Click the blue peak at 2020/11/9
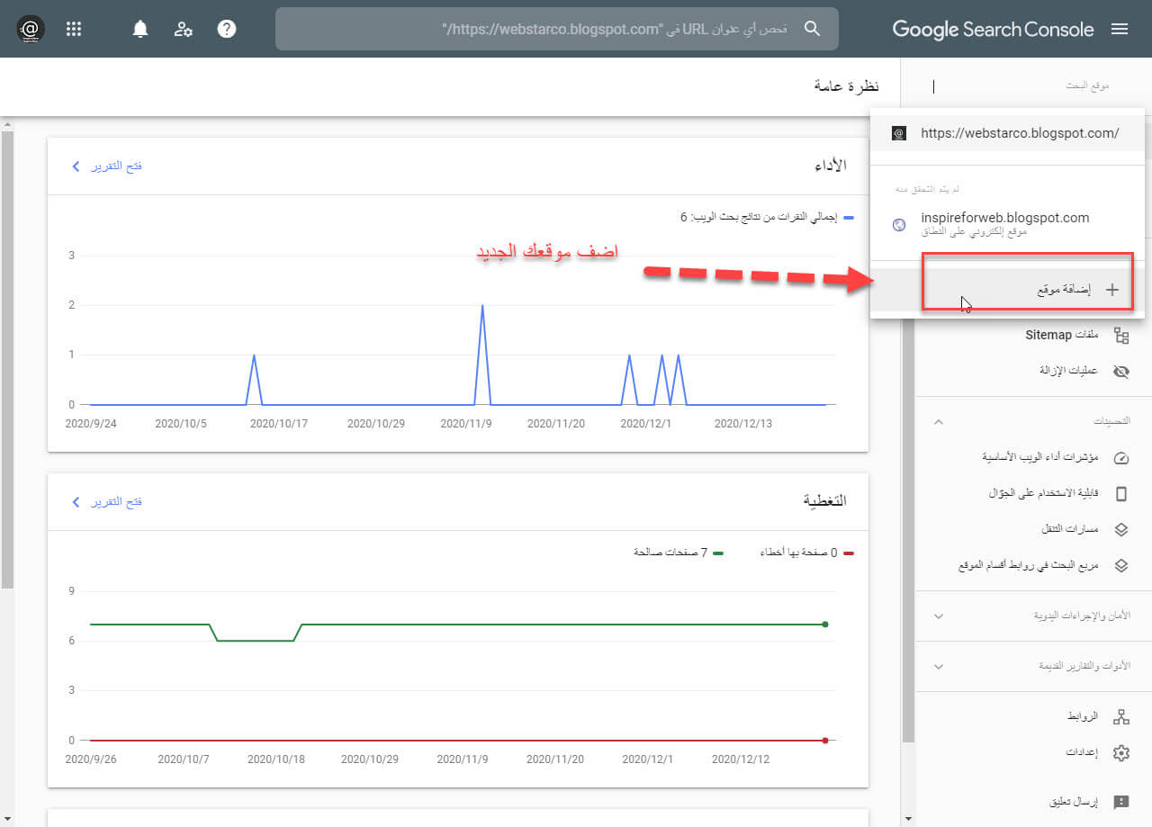1152x827 pixels. point(482,306)
